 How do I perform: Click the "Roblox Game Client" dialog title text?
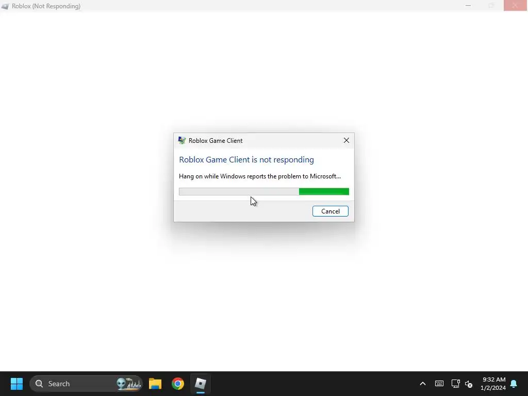point(215,141)
